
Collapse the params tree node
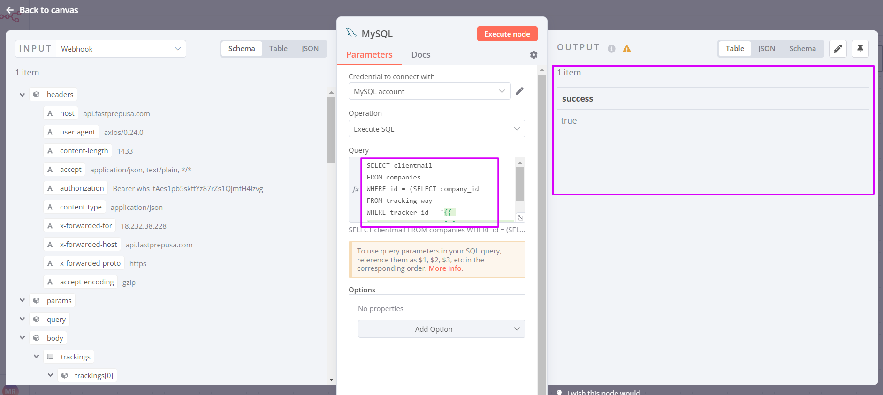pyautogui.click(x=22, y=300)
